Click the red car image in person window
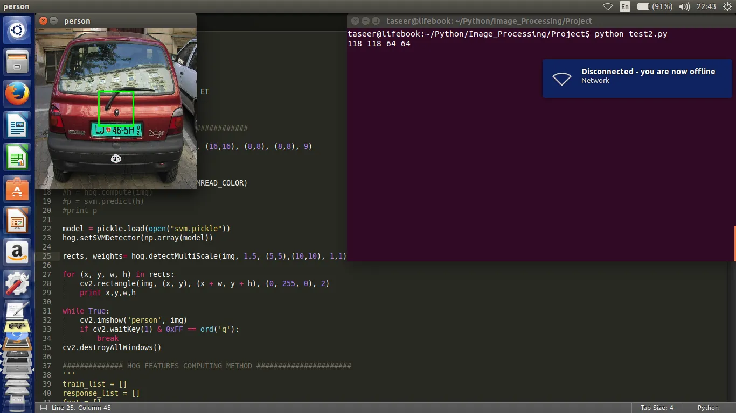The width and height of the screenshot is (736, 413). tap(116, 109)
